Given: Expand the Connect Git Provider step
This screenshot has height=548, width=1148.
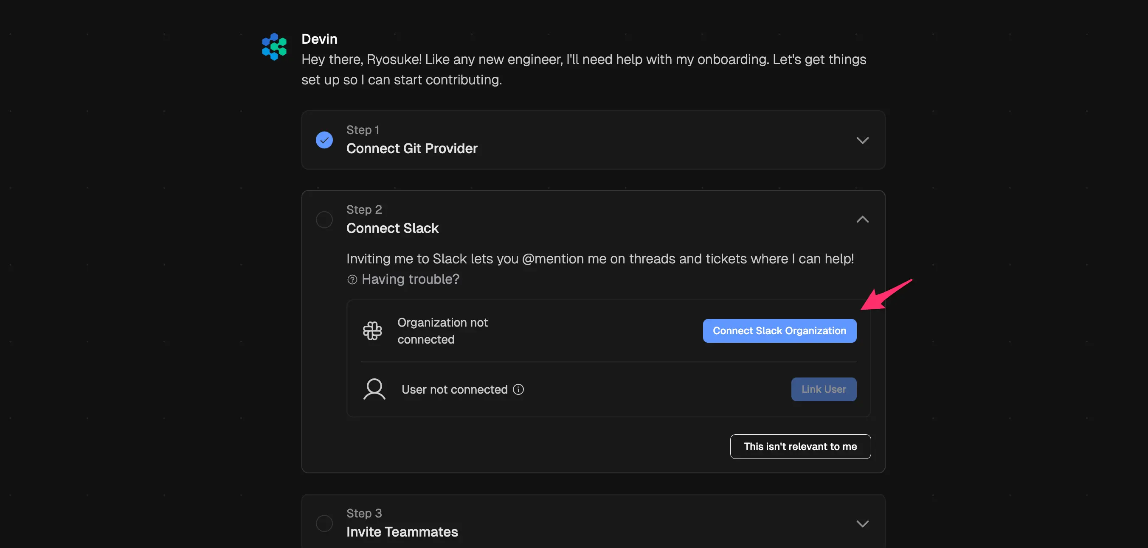Looking at the screenshot, I should click(x=862, y=140).
